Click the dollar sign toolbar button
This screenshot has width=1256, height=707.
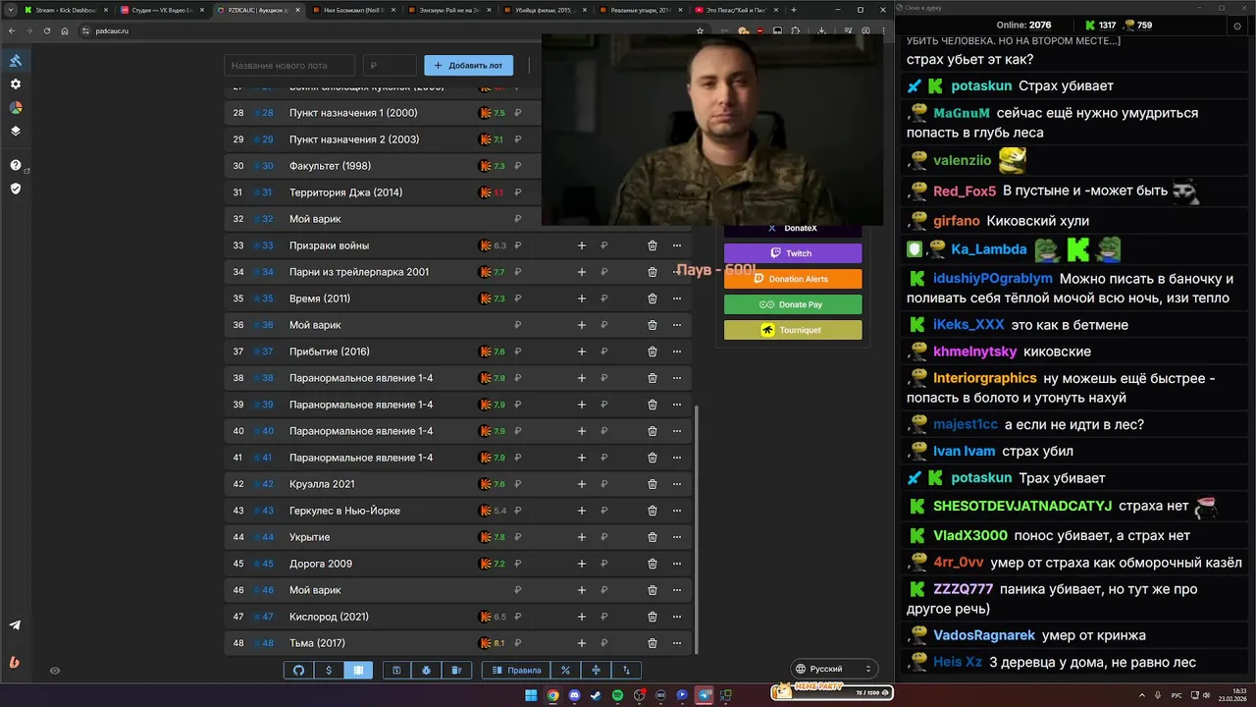329,670
